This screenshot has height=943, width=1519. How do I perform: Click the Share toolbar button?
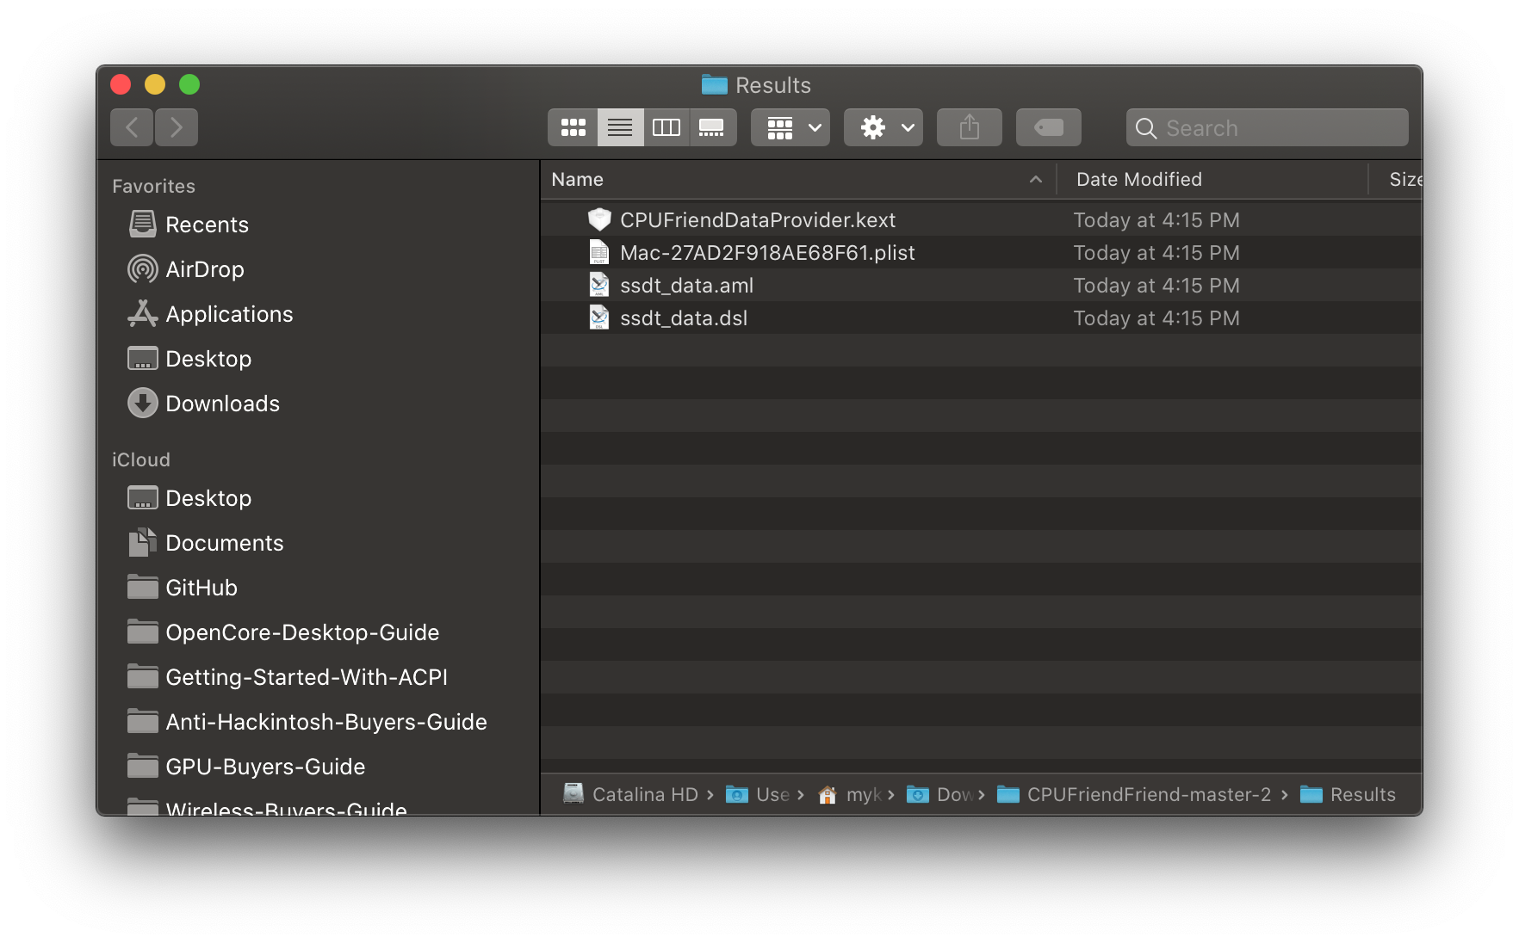969,127
